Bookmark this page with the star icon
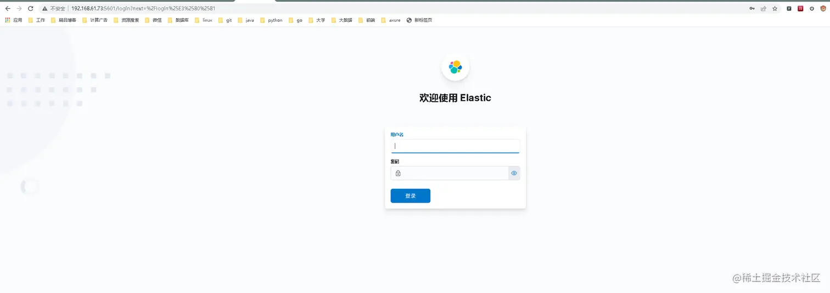 coord(775,9)
